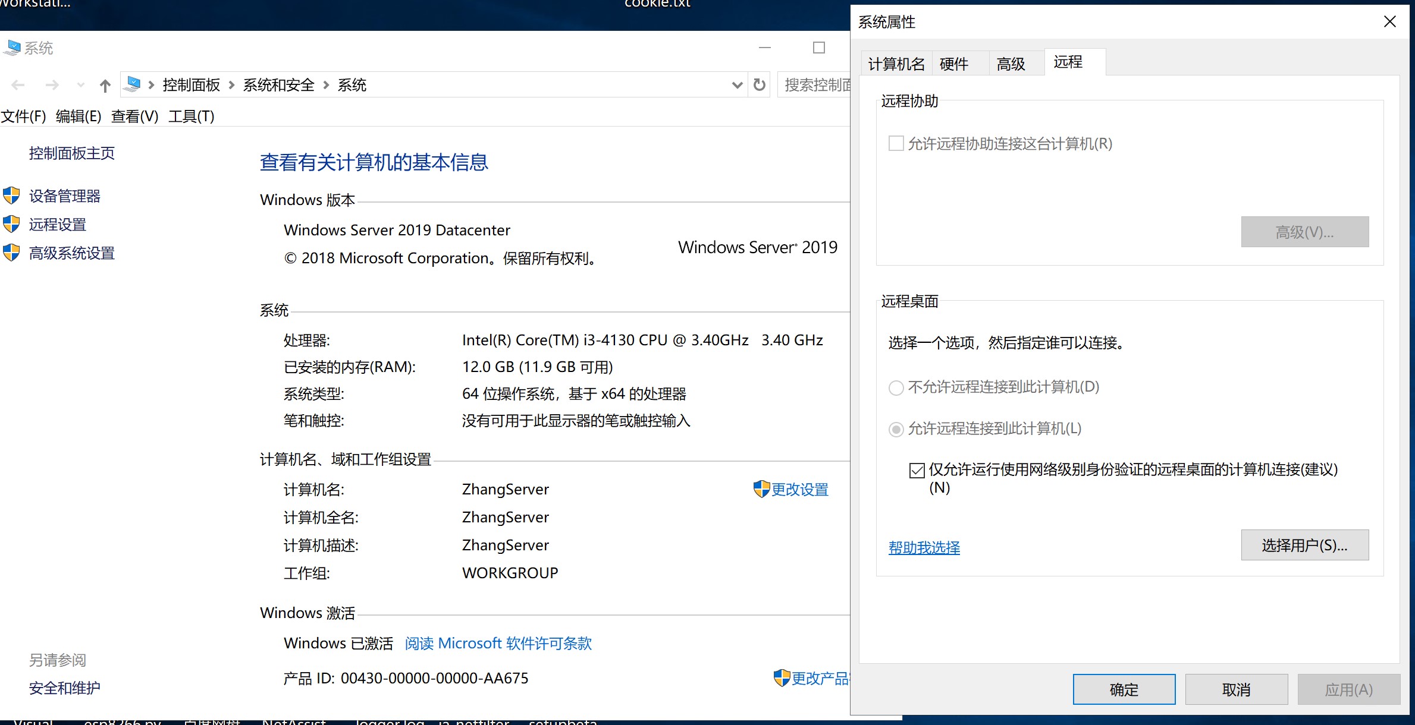Select 不允许远程连接到此计算机 radio button
Screen dimensions: 1415x725
(x=896, y=388)
